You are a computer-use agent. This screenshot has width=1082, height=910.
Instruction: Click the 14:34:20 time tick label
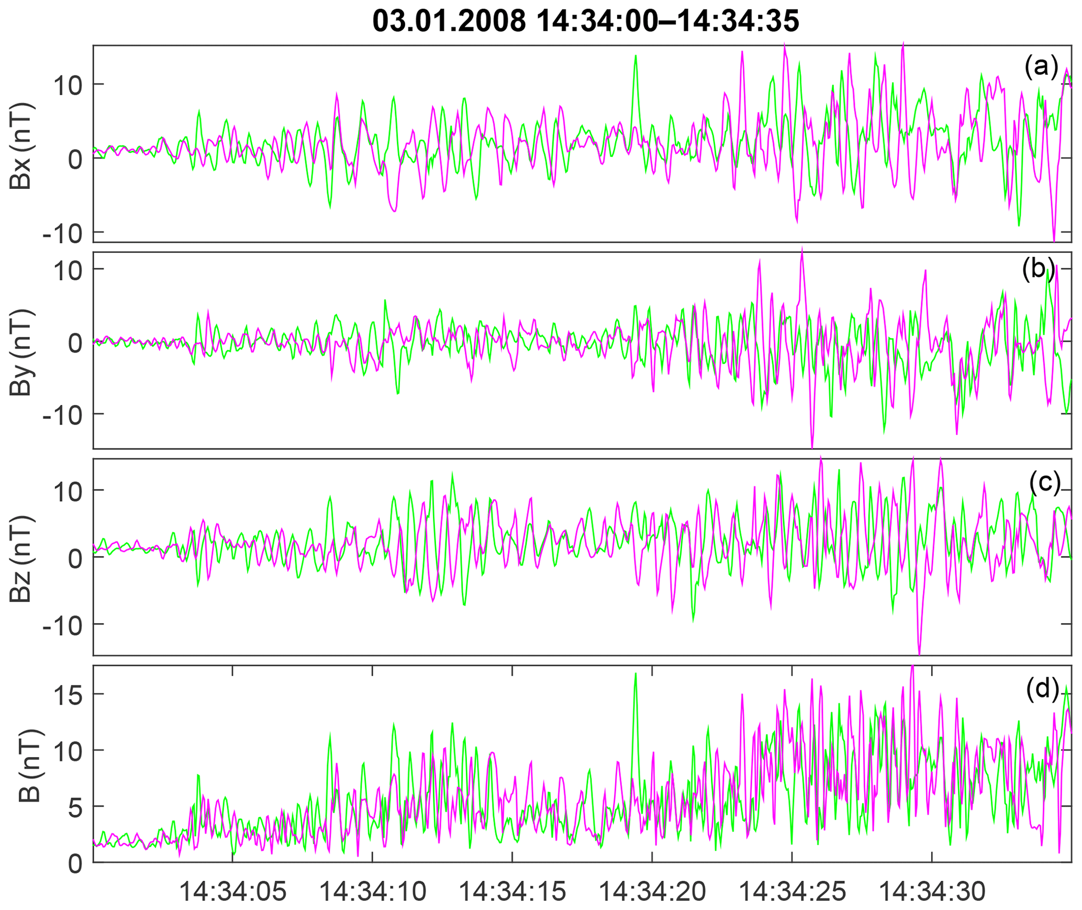(652, 891)
